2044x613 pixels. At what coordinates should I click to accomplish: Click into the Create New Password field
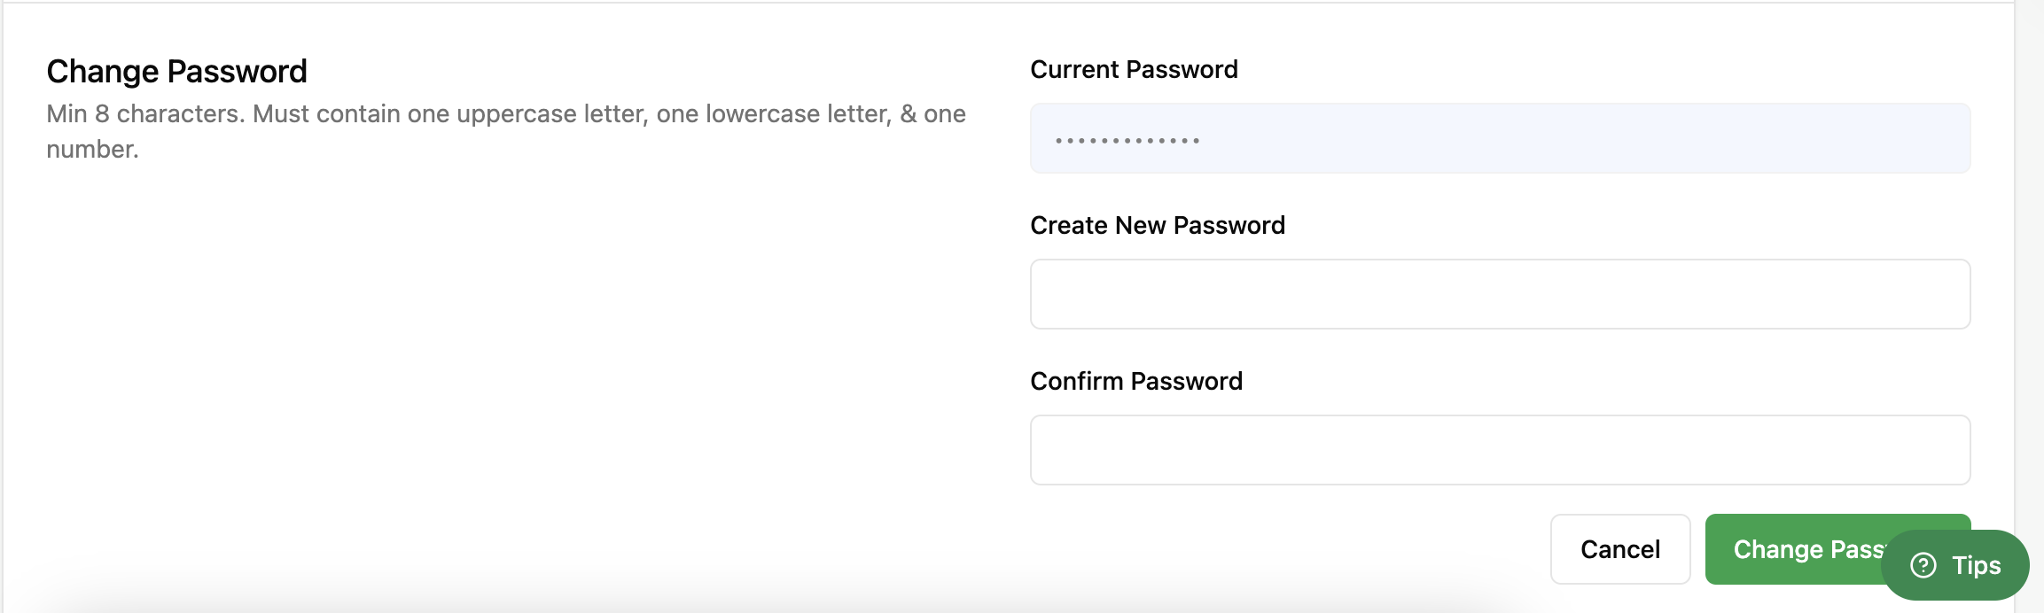point(1500,294)
